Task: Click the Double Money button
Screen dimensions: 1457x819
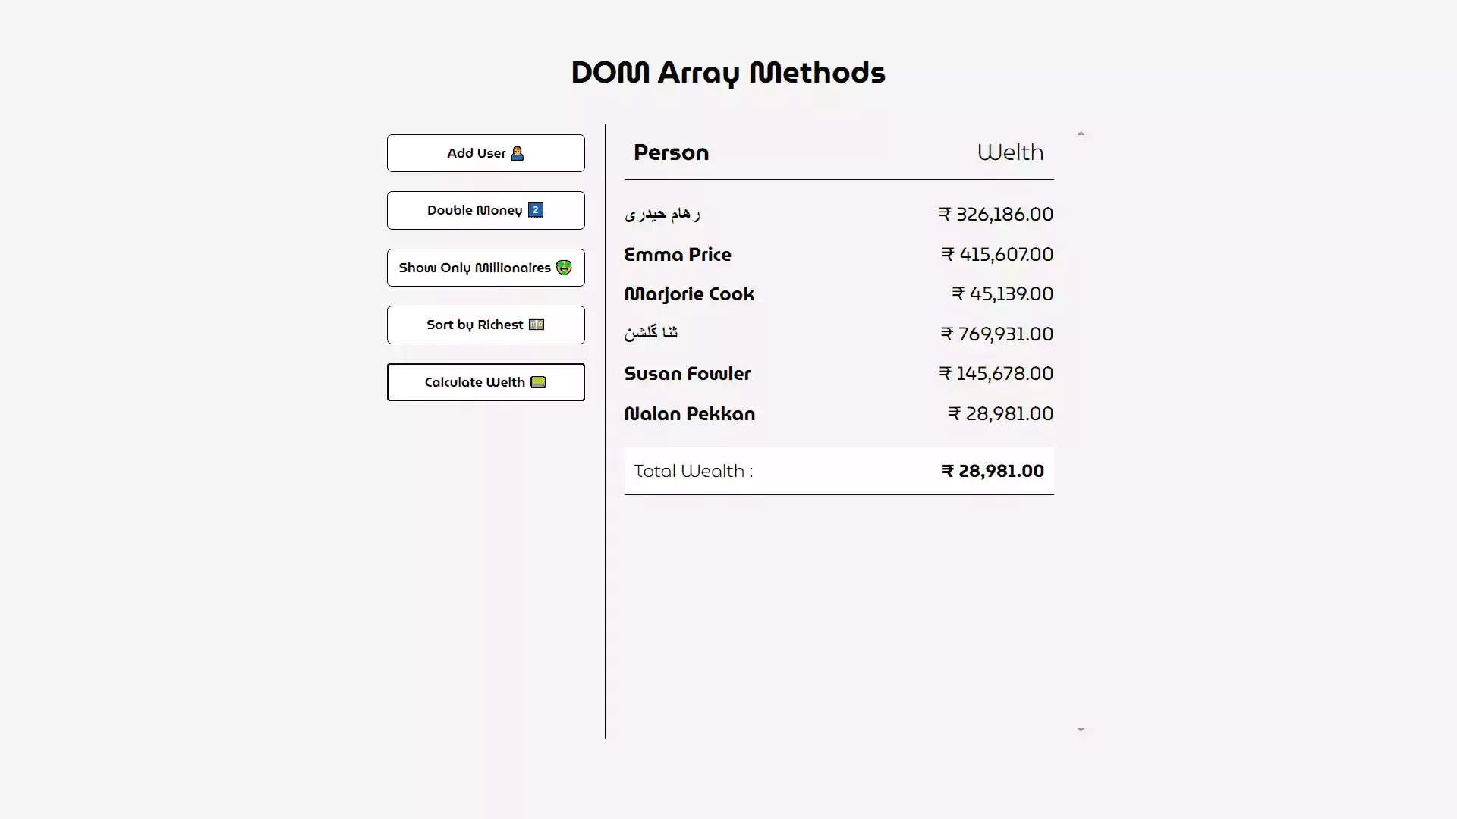Action: pos(486,210)
